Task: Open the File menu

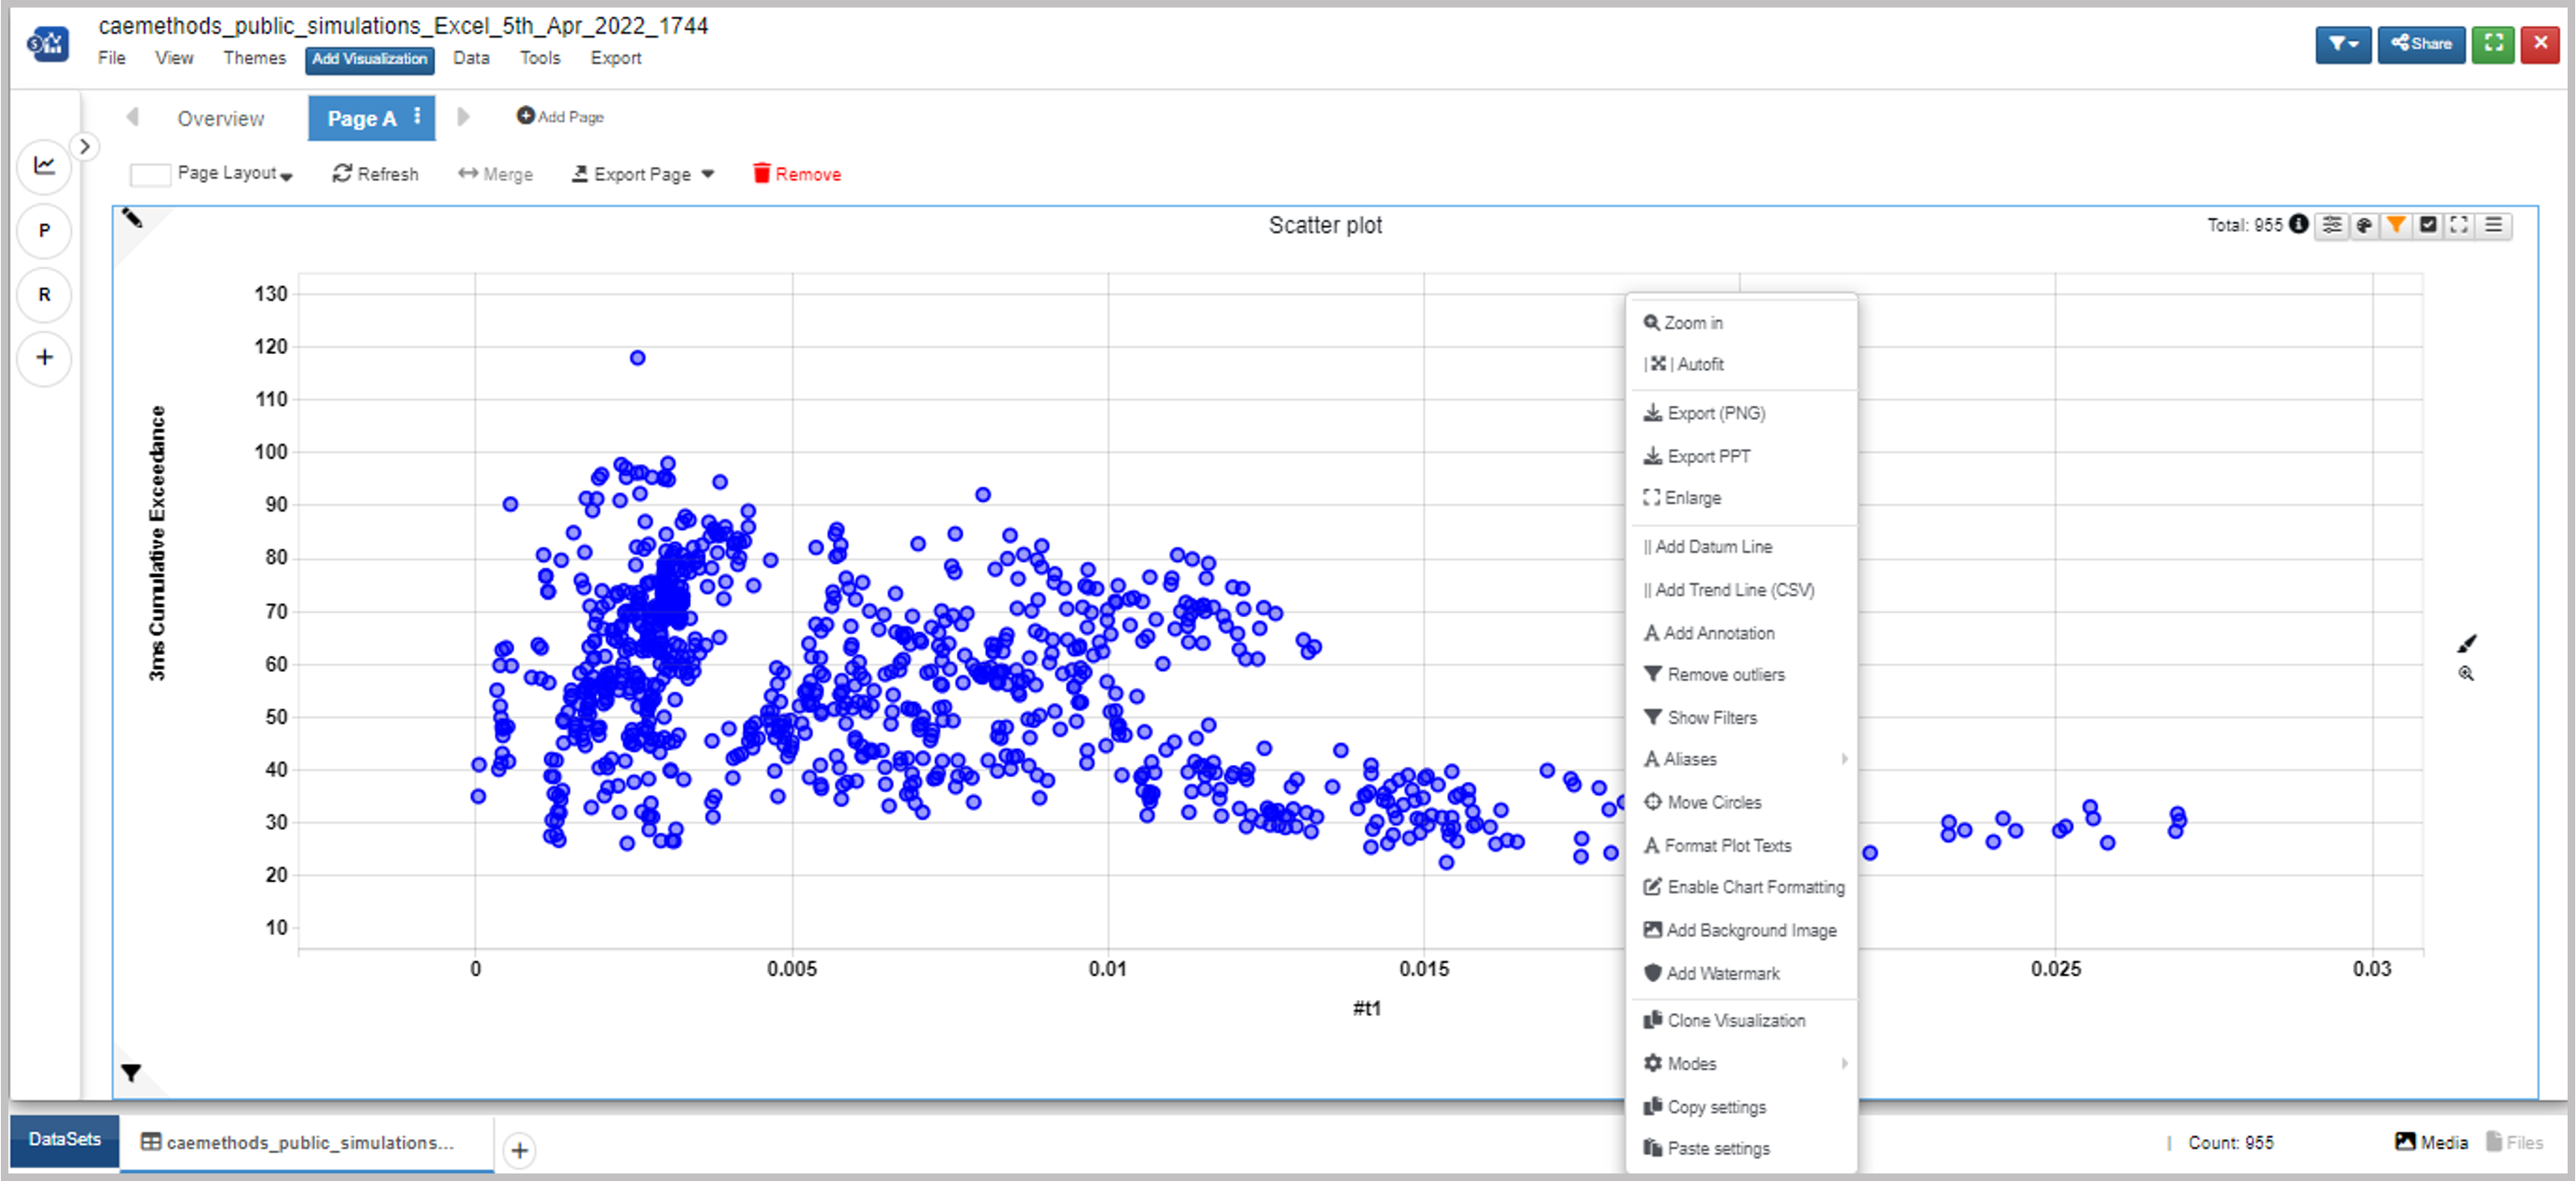Action: 112,58
